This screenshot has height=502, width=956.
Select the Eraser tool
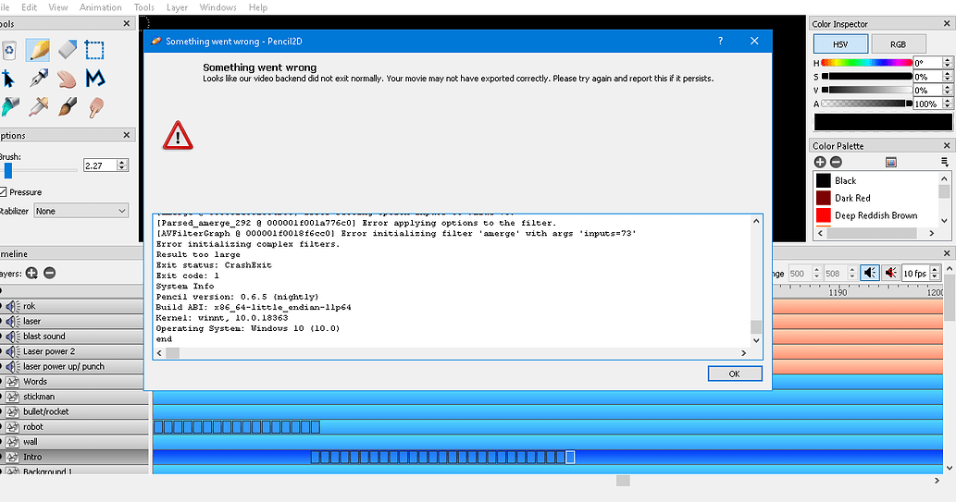point(67,50)
